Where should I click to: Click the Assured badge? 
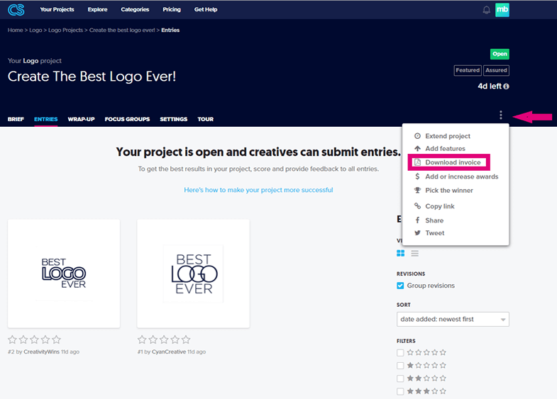click(496, 70)
